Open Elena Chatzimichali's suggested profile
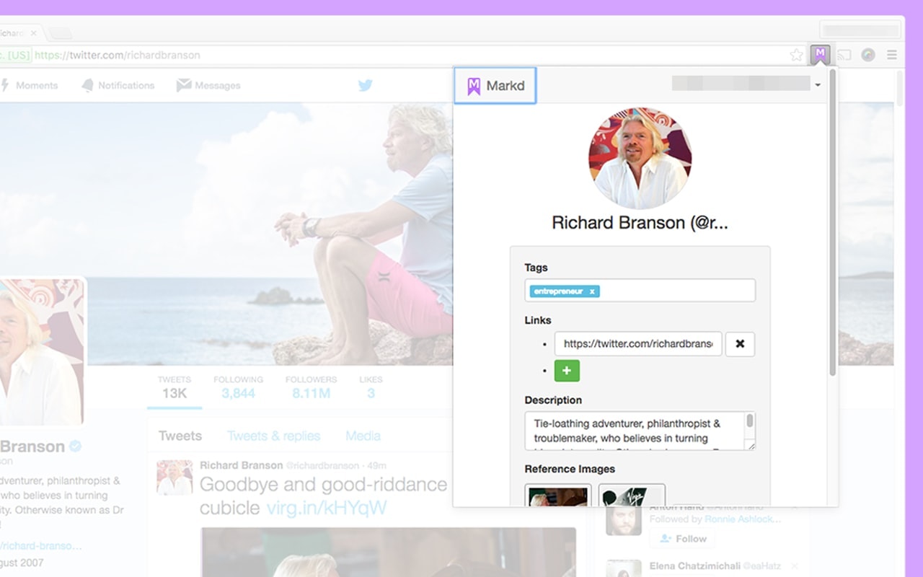The image size is (923, 577). pyautogui.click(x=694, y=566)
